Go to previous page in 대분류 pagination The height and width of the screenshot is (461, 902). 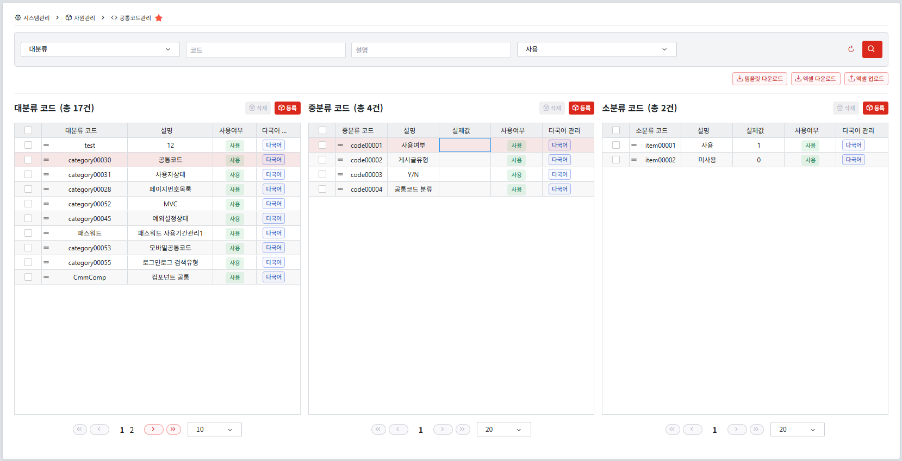point(99,430)
